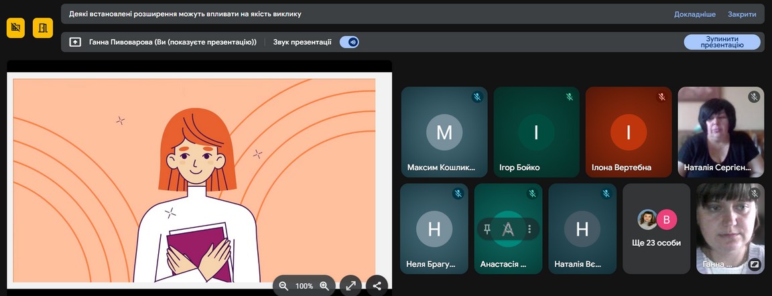The height and width of the screenshot is (296, 772).
Task: Click the yellow door icon at top left
Action: click(x=43, y=27)
